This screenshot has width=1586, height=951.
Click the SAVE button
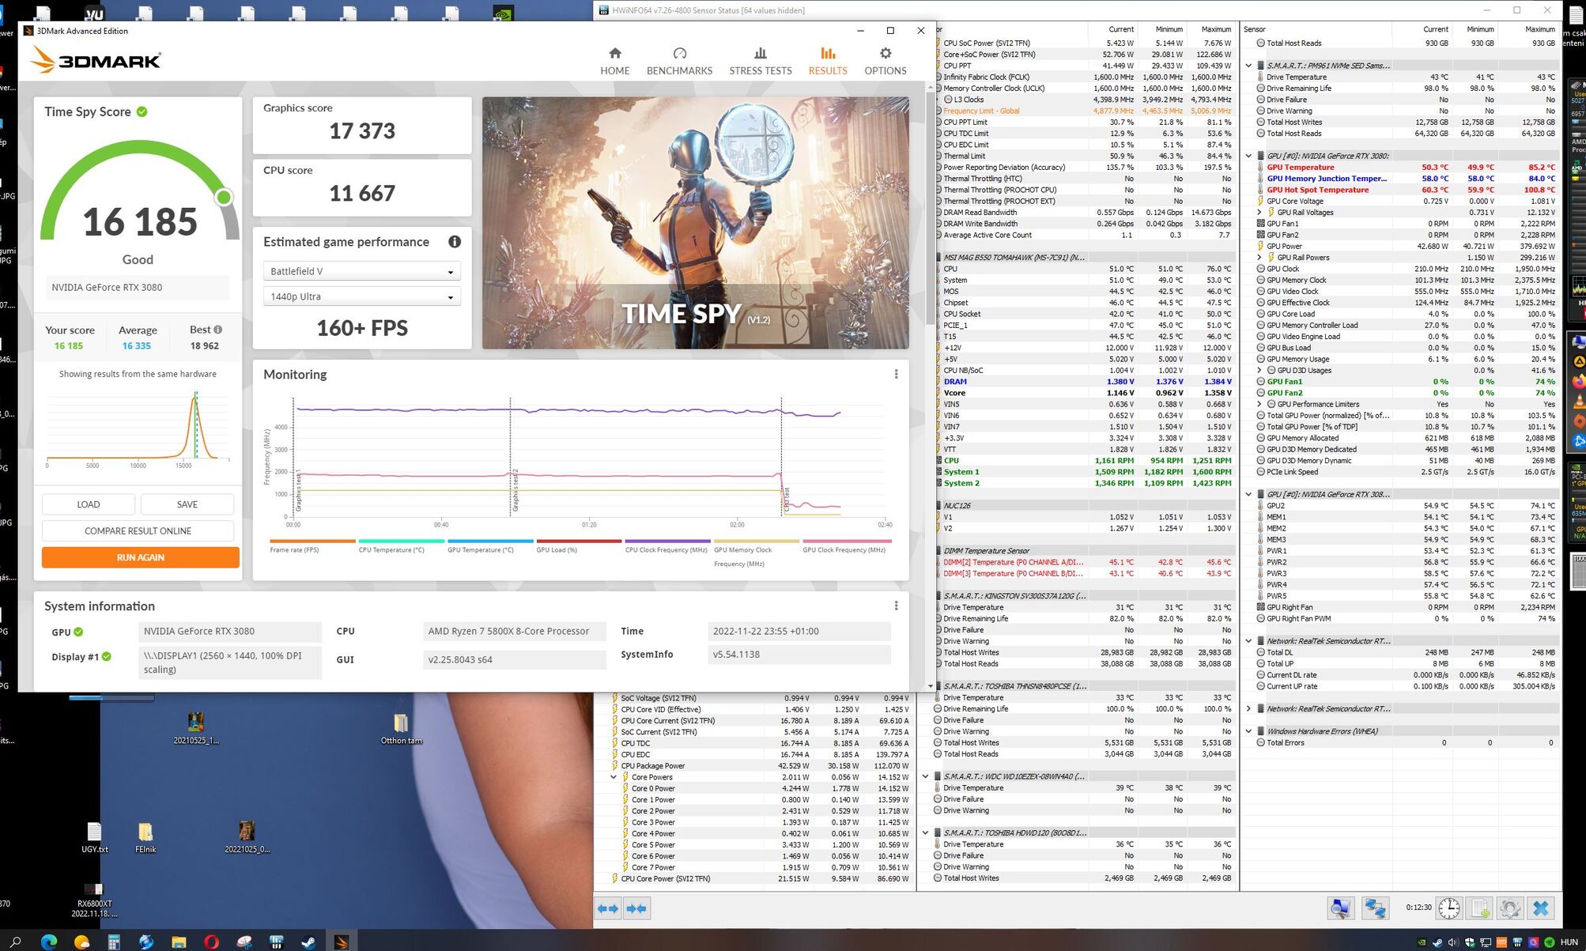187,504
